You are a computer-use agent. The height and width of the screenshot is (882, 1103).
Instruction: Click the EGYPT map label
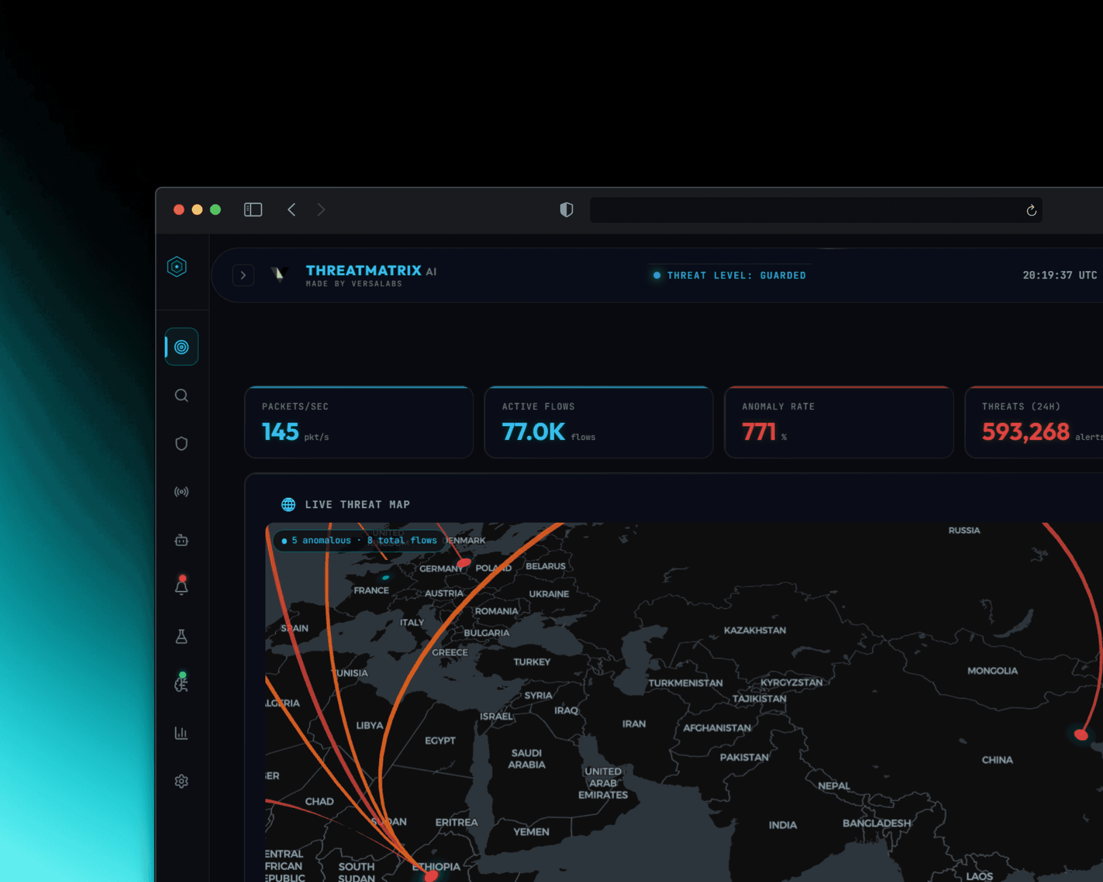pyautogui.click(x=440, y=741)
